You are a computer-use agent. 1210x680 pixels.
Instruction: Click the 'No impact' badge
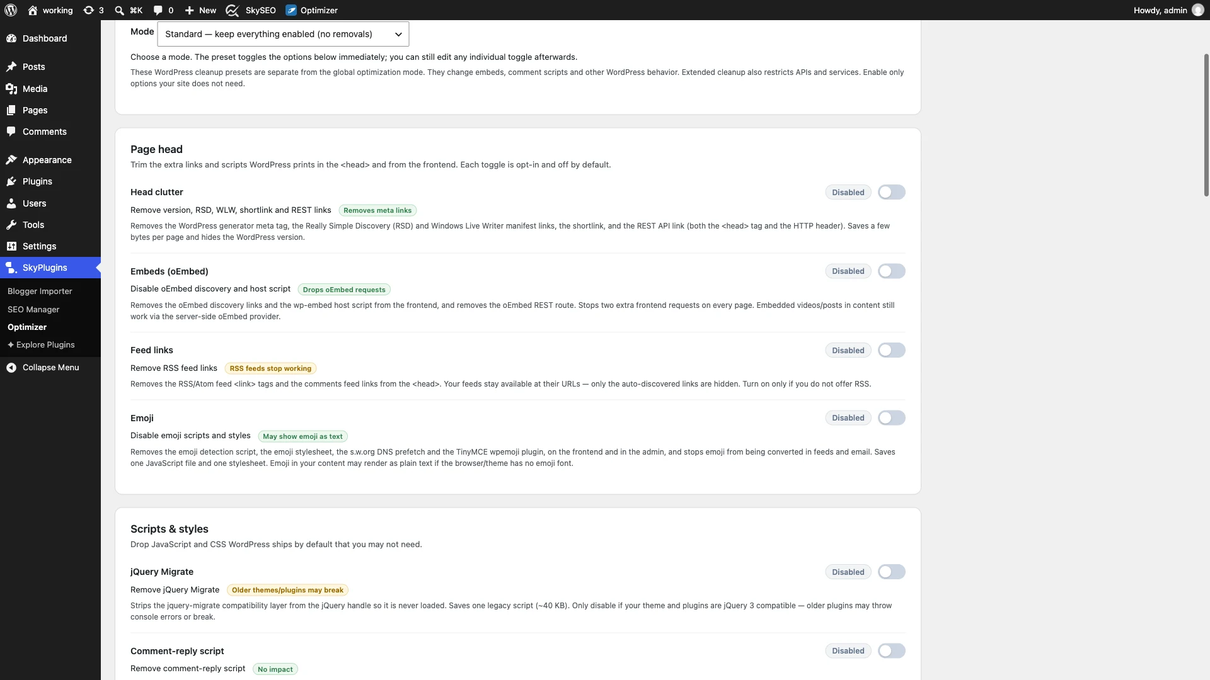[275, 669]
